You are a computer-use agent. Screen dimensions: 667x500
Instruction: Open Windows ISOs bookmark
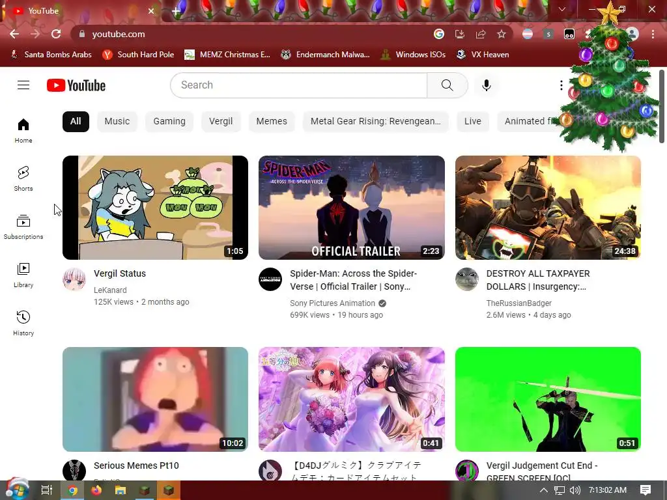(413, 55)
